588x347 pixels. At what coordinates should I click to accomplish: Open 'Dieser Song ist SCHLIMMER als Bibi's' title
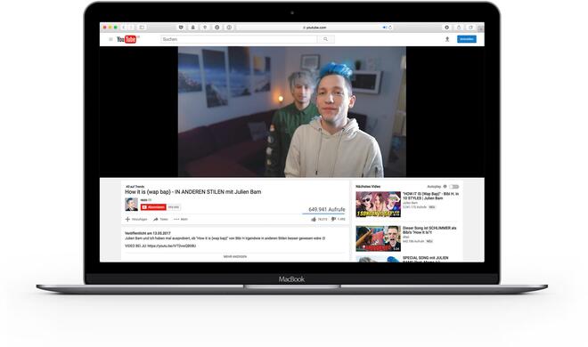click(x=429, y=230)
